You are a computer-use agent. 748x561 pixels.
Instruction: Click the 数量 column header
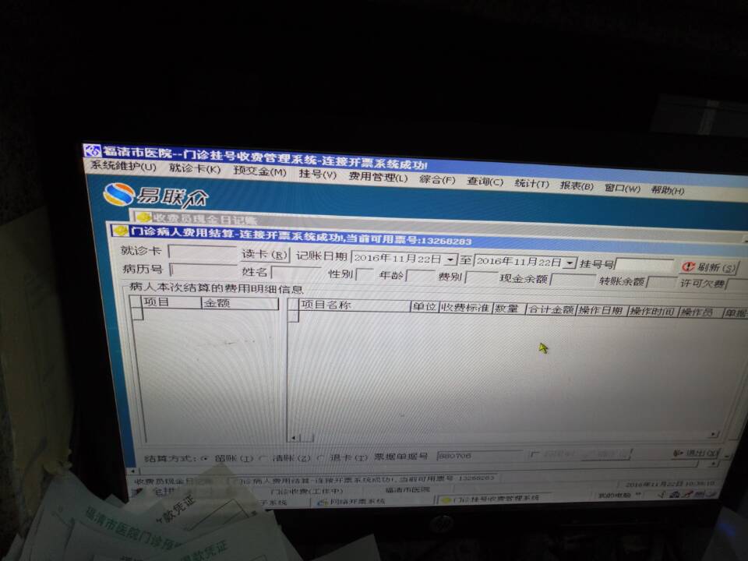pyautogui.click(x=509, y=309)
